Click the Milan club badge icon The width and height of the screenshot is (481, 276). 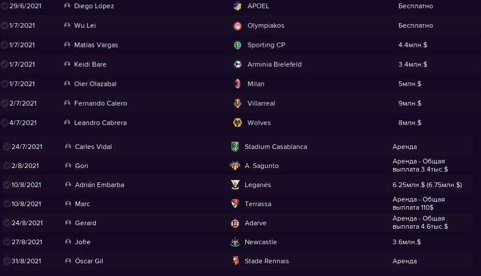(x=237, y=84)
